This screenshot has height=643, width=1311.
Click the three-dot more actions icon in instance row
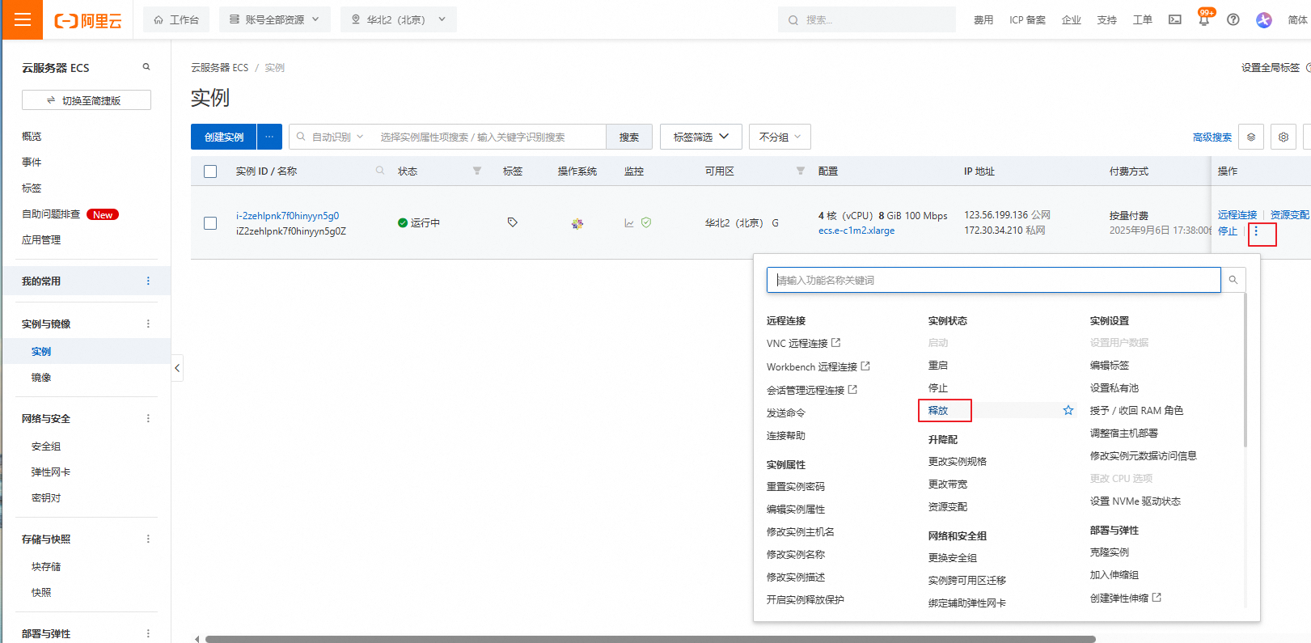[x=1256, y=232]
